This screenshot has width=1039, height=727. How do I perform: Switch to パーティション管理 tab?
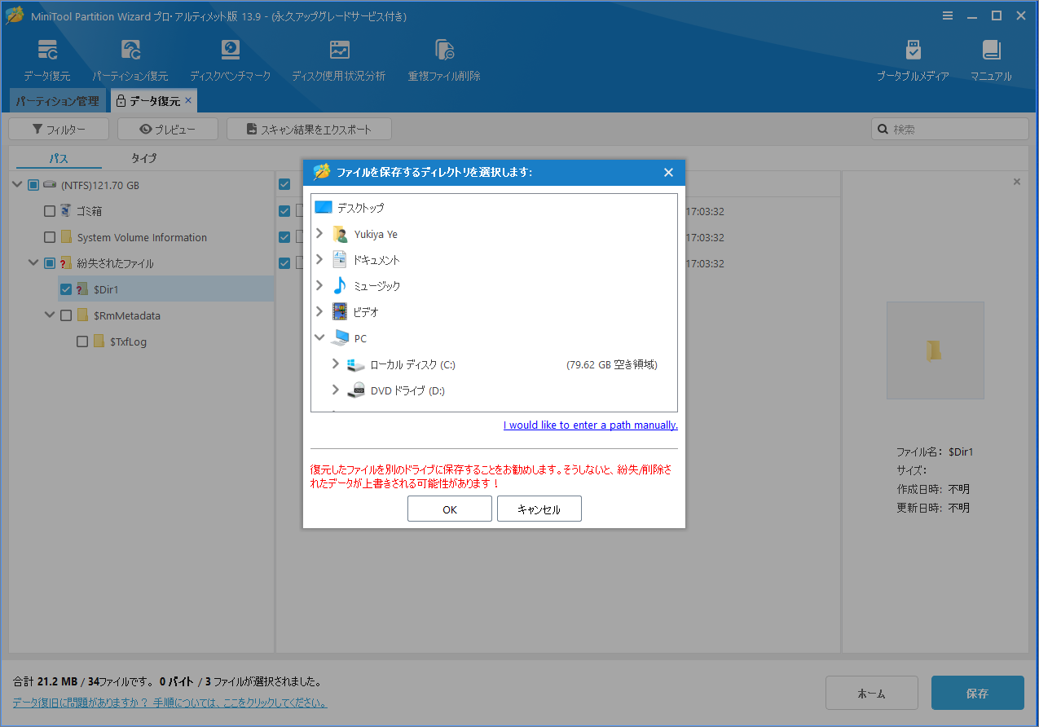(x=57, y=101)
